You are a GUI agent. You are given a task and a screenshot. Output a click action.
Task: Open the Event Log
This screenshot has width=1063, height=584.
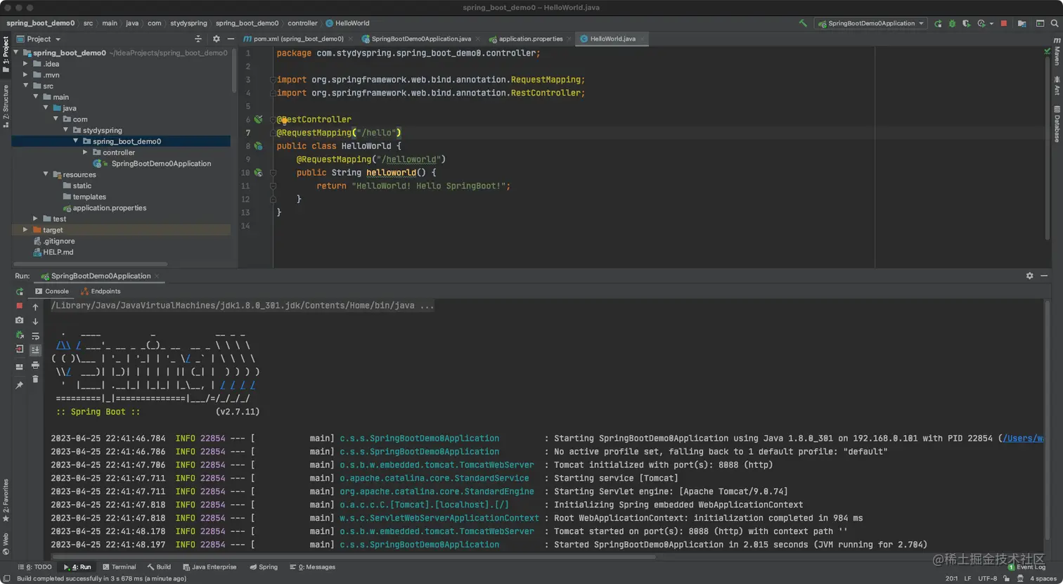click(x=1026, y=567)
